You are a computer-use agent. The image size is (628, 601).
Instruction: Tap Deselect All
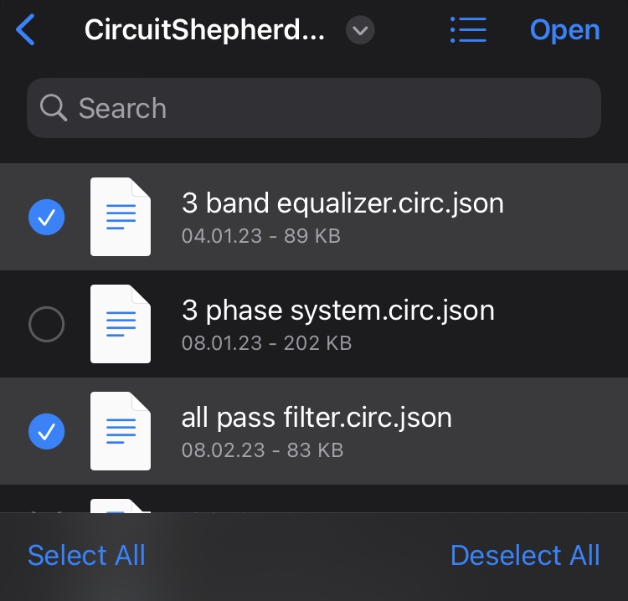(525, 555)
